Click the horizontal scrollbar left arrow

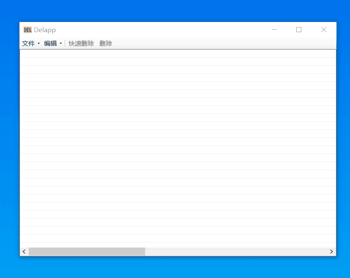tap(24, 251)
